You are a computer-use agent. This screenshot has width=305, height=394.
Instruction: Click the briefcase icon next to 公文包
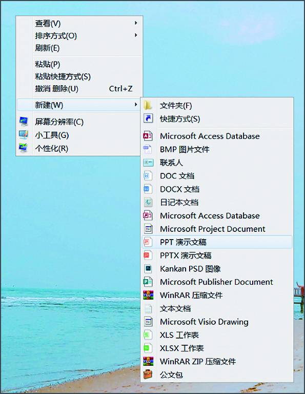coord(148,375)
